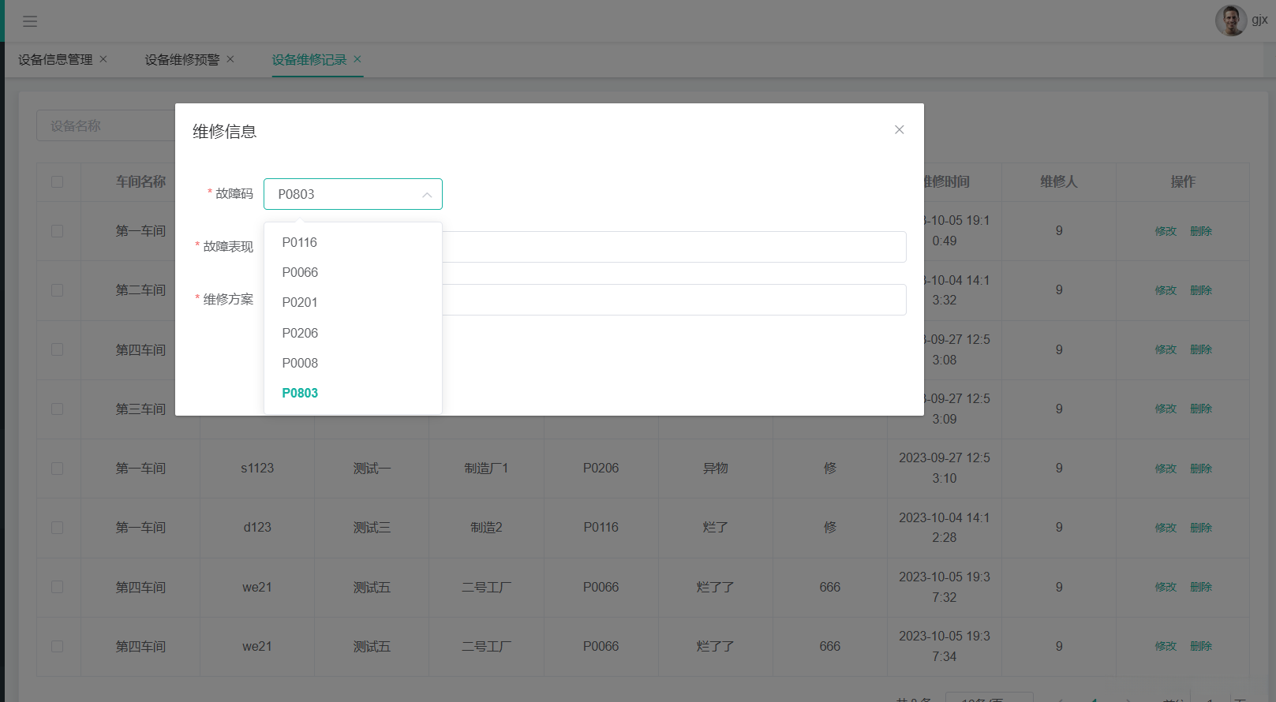Select the 测试三 cell
The height and width of the screenshot is (702, 1276).
pyautogui.click(x=372, y=528)
